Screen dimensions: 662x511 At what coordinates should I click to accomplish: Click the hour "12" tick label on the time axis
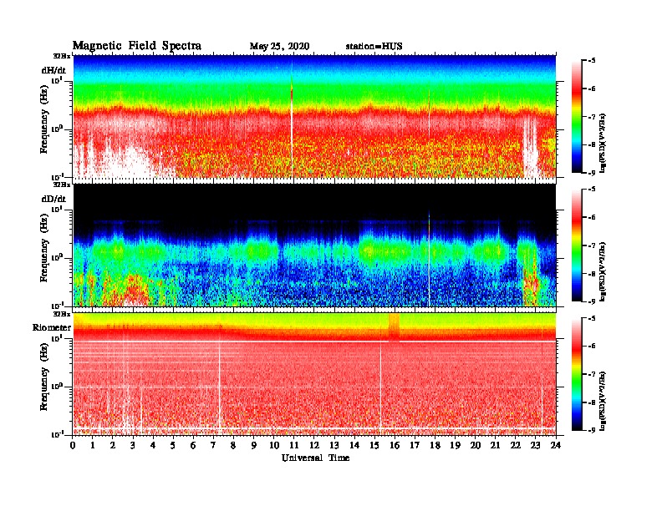coord(314,445)
